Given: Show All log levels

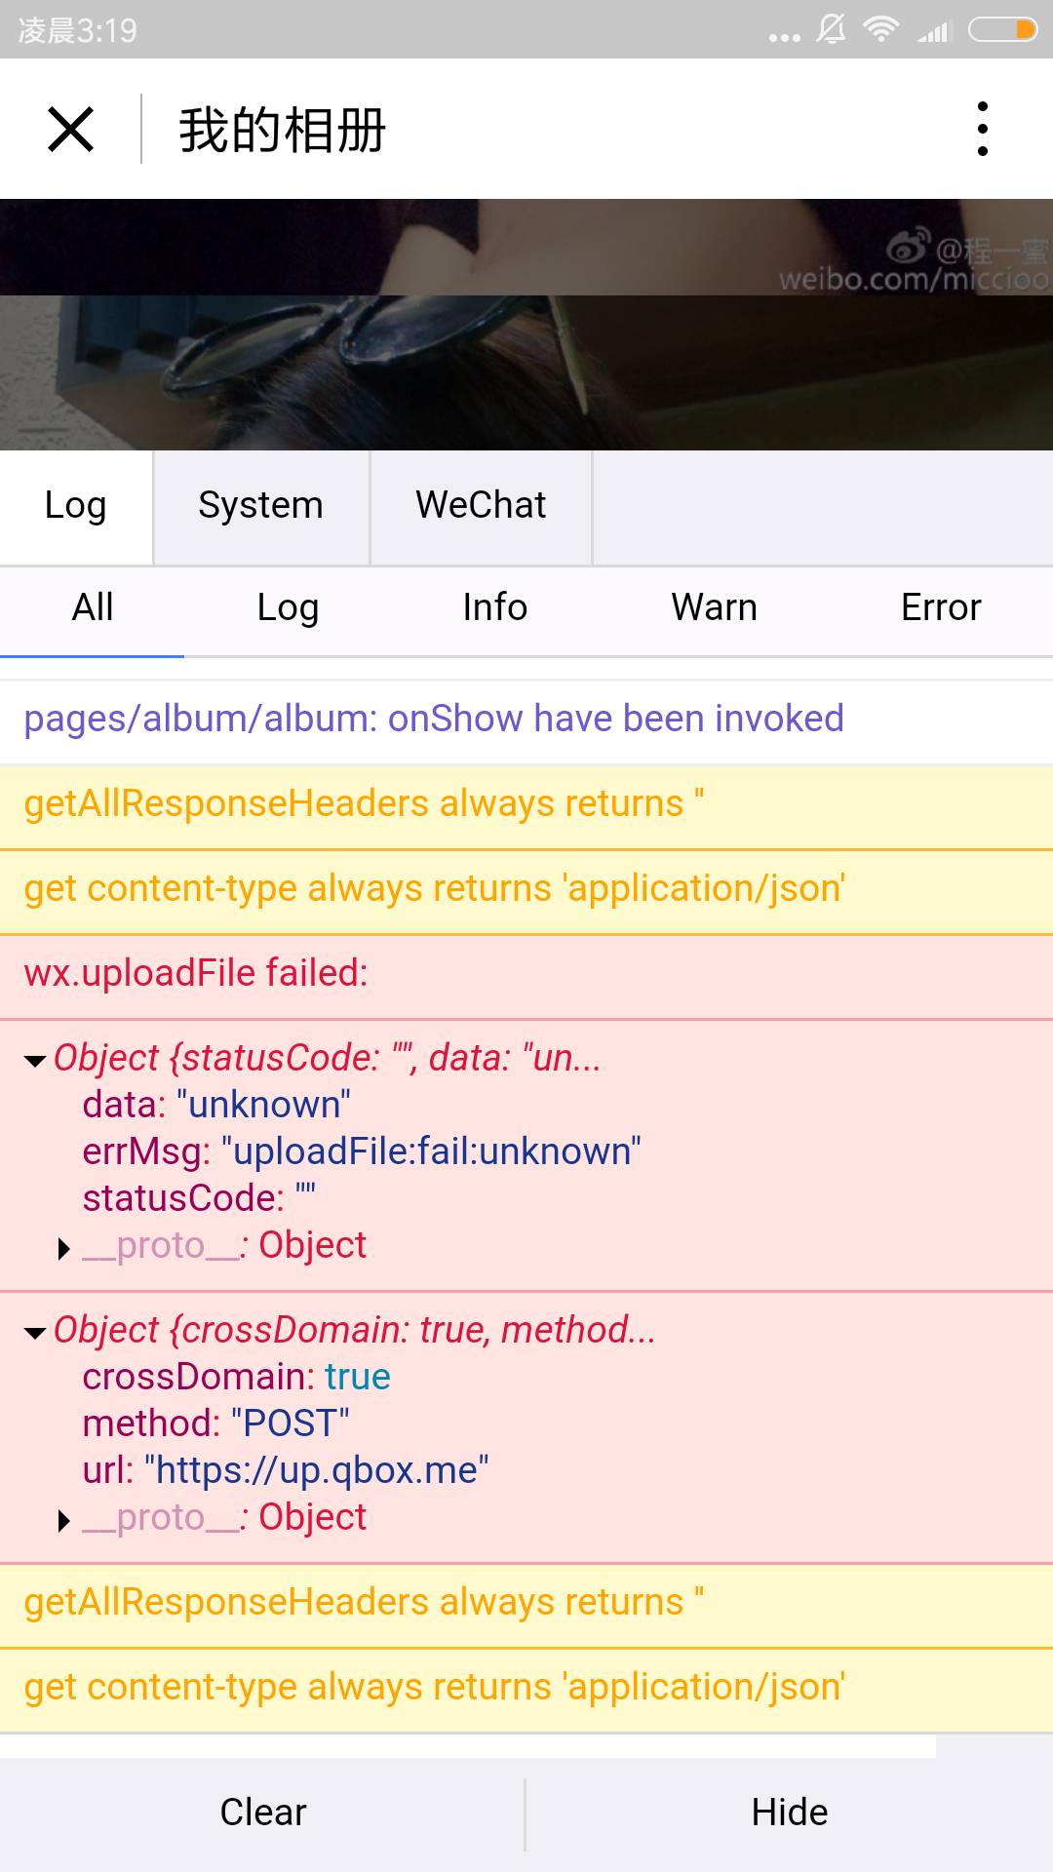Looking at the screenshot, I should [93, 607].
